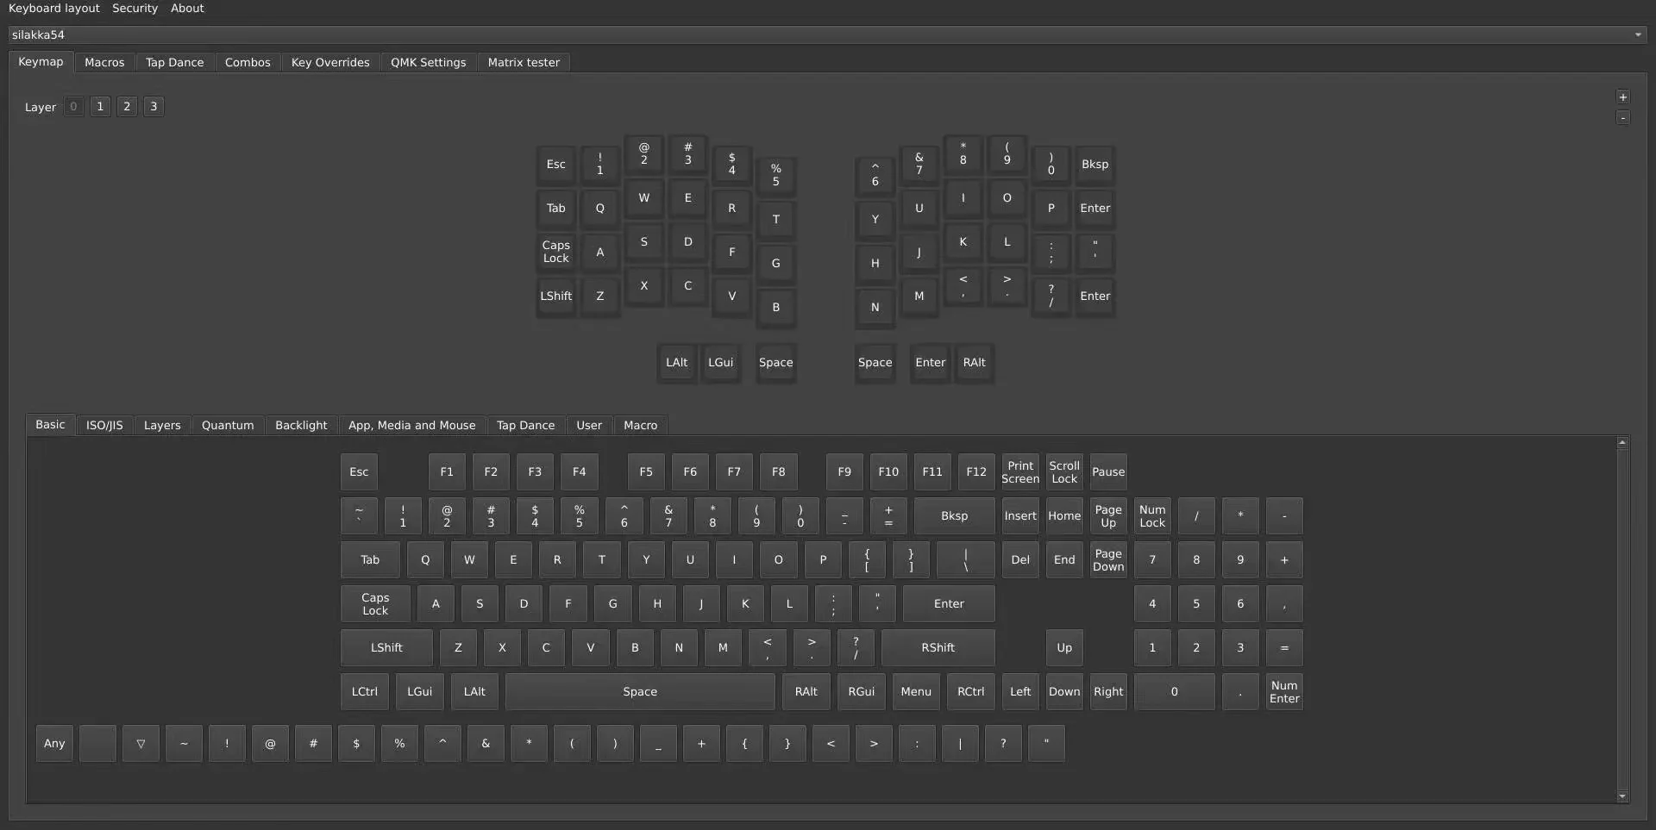Select layer 0

74,106
